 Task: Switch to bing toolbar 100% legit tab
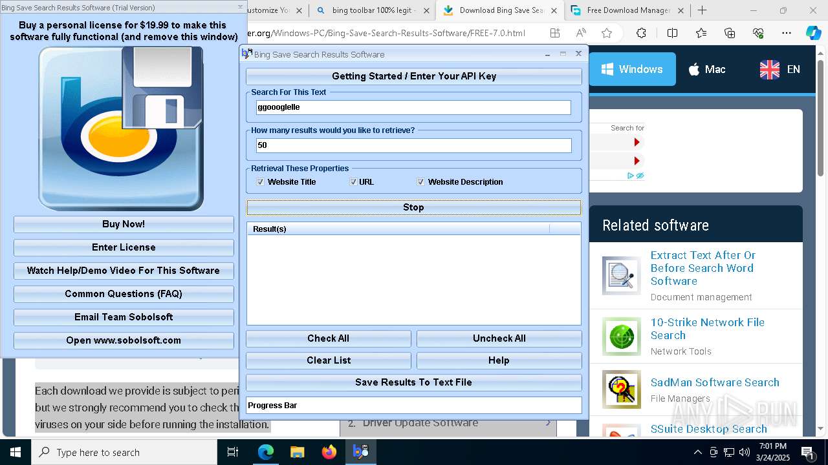373,10
